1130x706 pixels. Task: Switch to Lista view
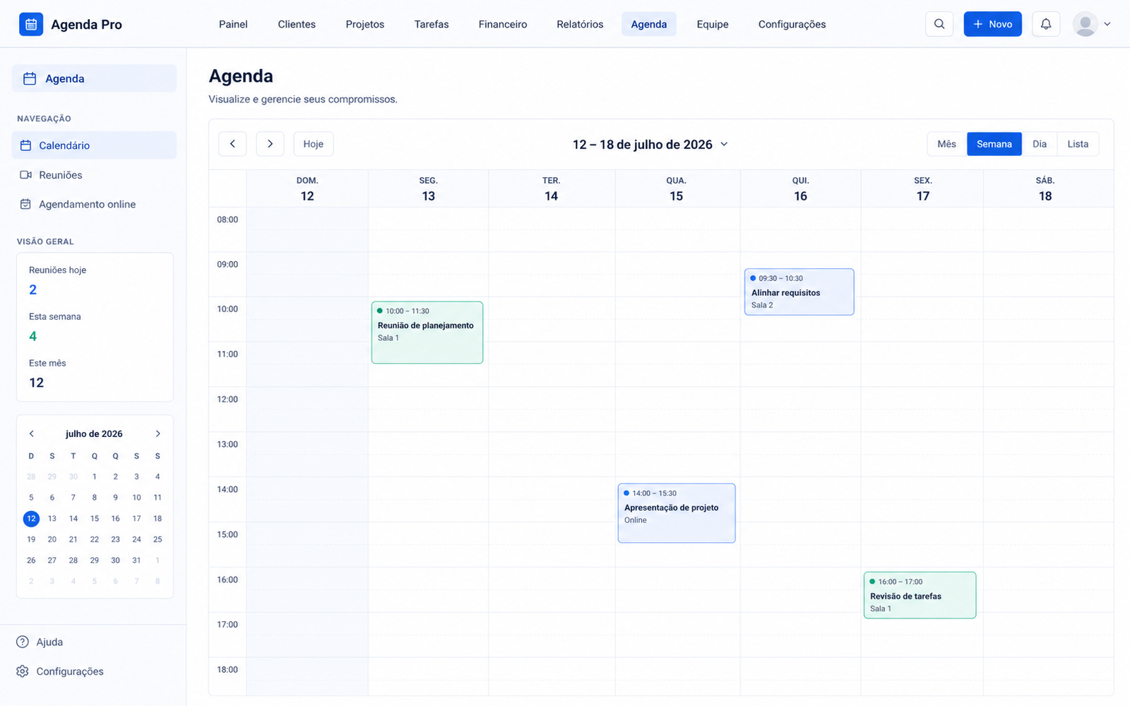point(1078,144)
